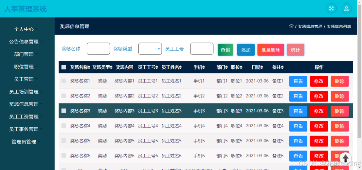Delete 奖惩名称3 using 删除 button

tap(340, 111)
